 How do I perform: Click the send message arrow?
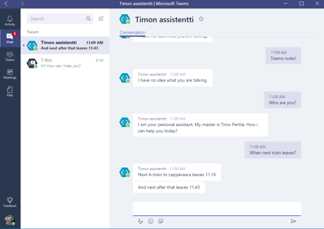click(293, 221)
